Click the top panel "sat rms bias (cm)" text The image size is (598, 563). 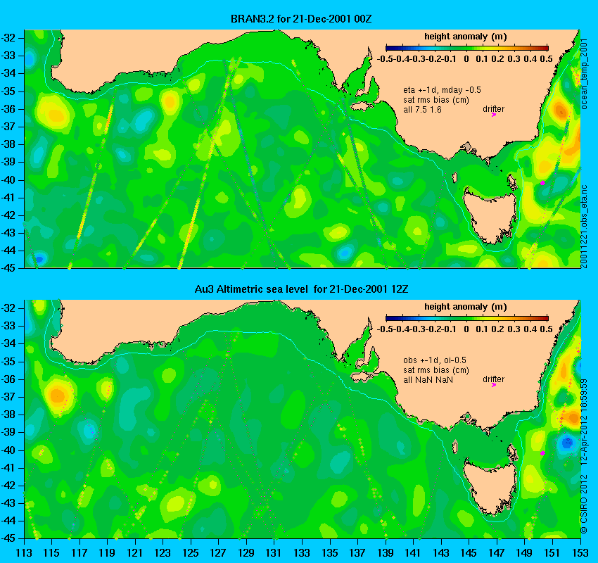pyautogui.click(x=436, y=100)
